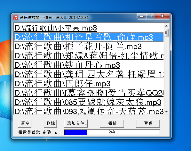
Task: Click the 播放 play button
Action: click(x=112, y=123)
